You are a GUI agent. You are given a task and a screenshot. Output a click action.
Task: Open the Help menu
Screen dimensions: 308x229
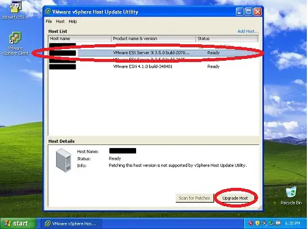pyautogui.click(x=73, y=21)
